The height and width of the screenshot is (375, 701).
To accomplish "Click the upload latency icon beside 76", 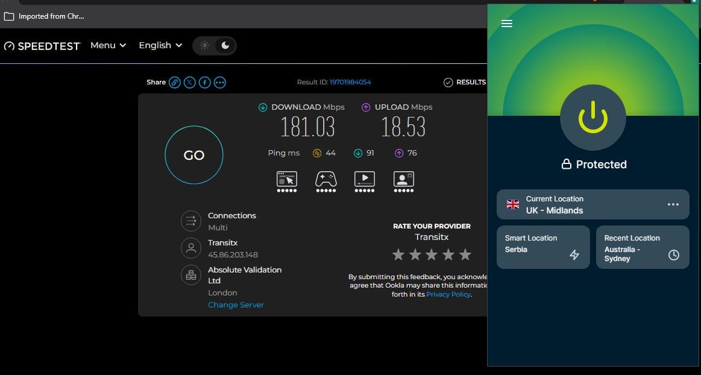I will (399, 153).
